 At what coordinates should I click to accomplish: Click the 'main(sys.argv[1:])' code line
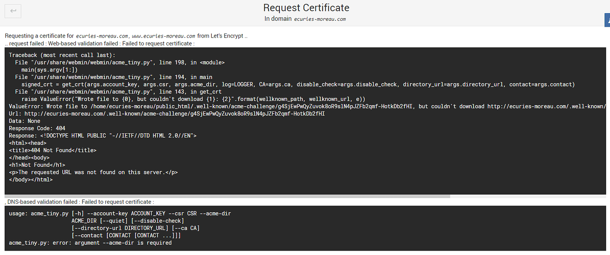(x=50, y=70)
